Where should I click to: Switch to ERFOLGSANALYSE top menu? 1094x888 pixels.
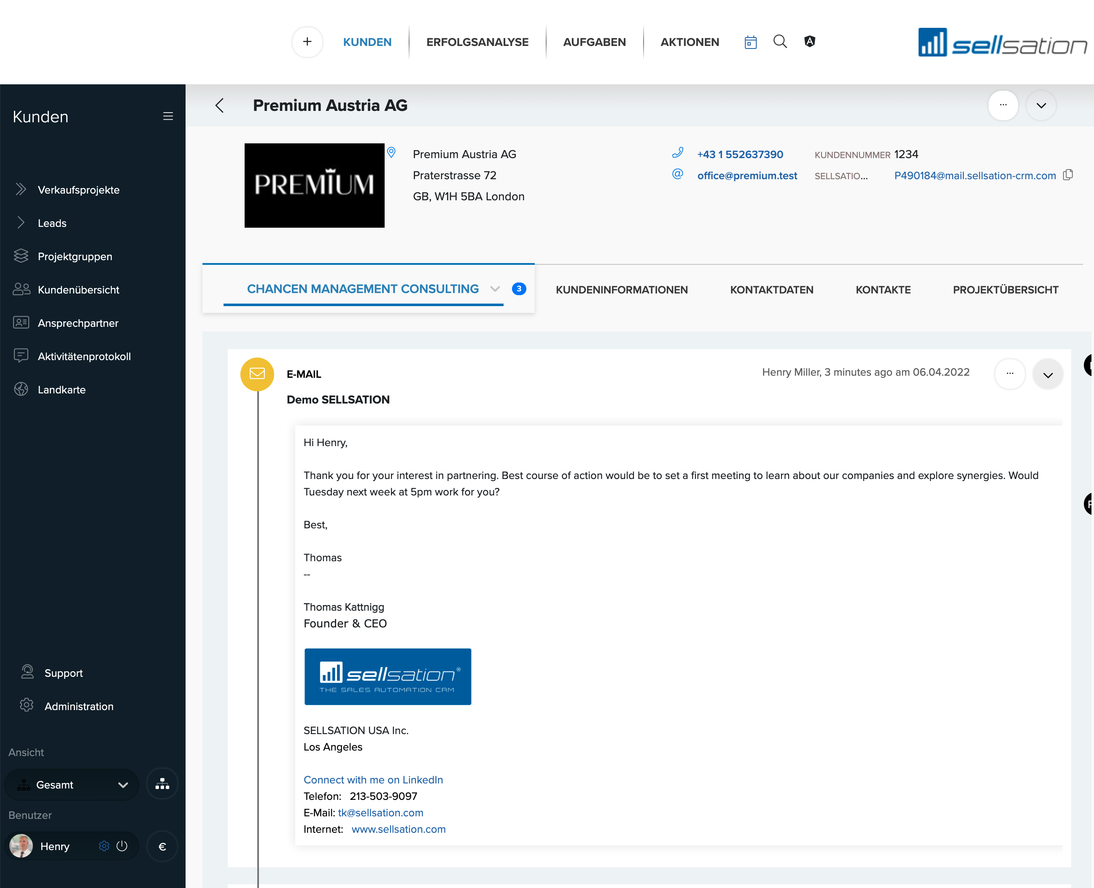[x=477, y=42]
